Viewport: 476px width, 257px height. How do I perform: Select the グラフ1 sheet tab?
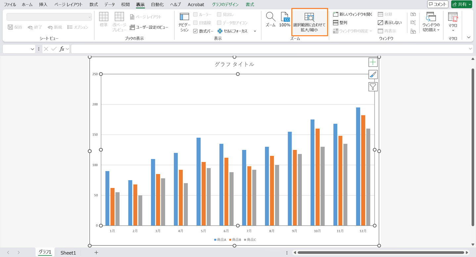pos(45,252)
